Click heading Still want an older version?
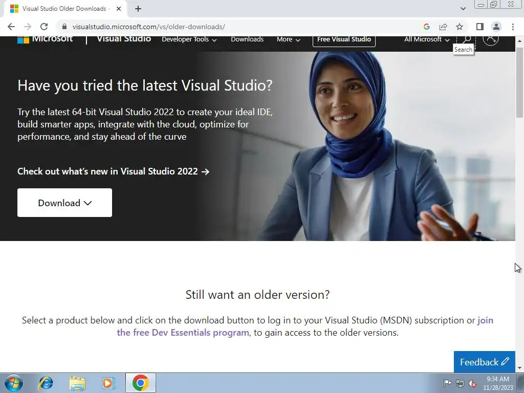 257,294
